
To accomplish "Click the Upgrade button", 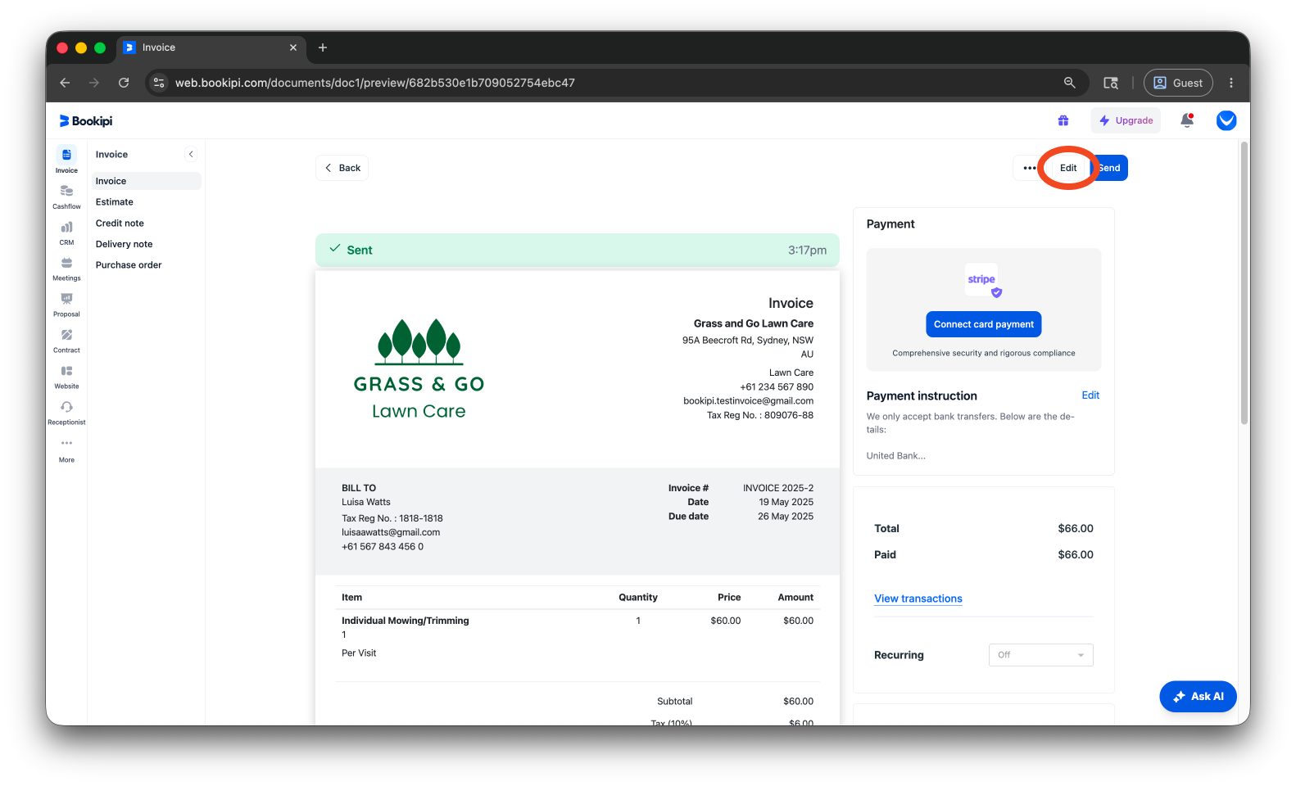I will coord(1126,120).
